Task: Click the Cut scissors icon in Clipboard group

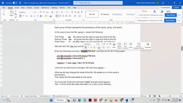Action: click(15, 11)
